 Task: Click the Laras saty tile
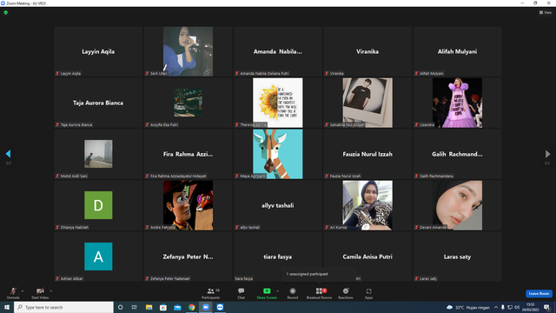tap(457, 256)
